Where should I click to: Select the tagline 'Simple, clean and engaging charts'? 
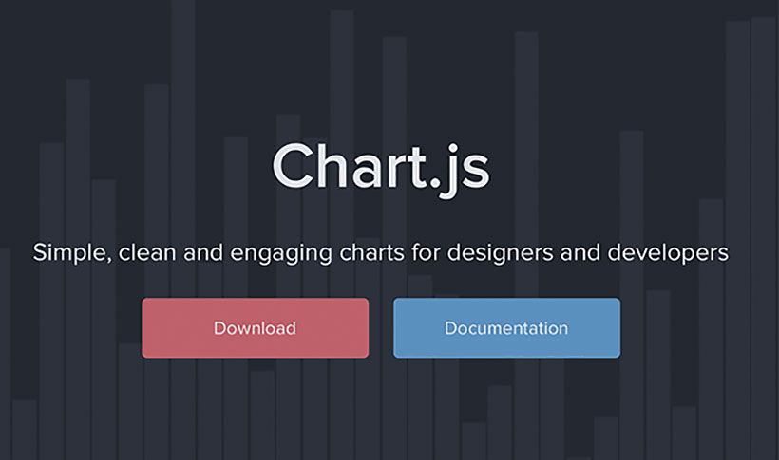[218, 253]
